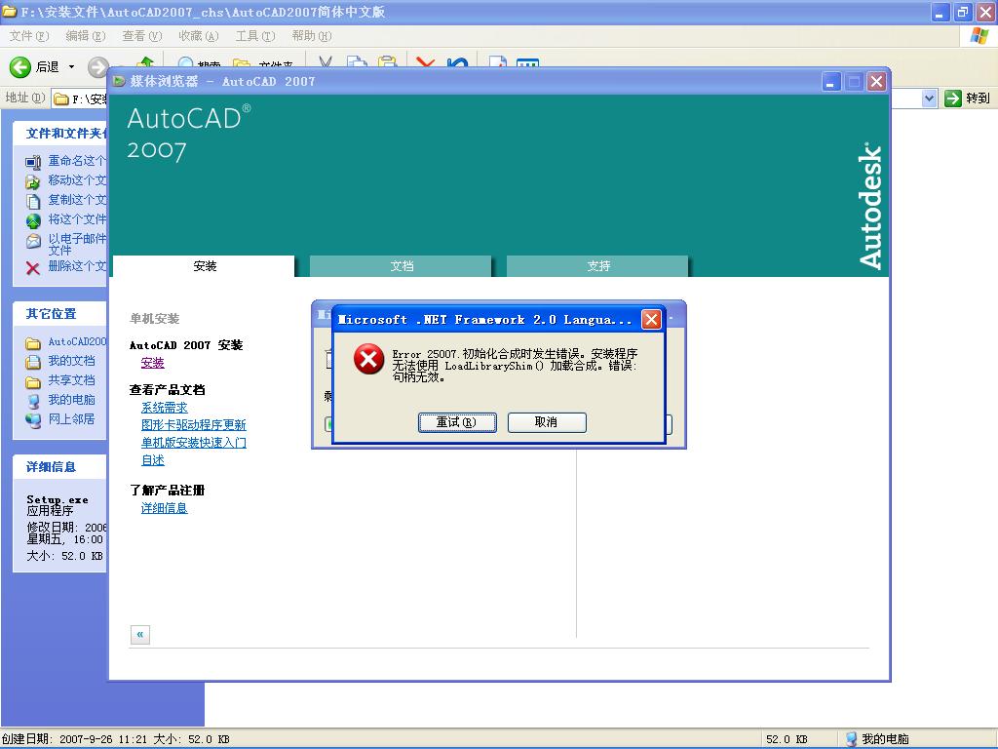The image size is (998, 749).
Task: Click the Cancel (取消) button in error dialog
Action: (x=547, y=422)
